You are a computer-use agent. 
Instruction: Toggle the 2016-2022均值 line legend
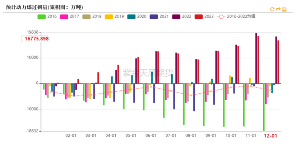236,16
